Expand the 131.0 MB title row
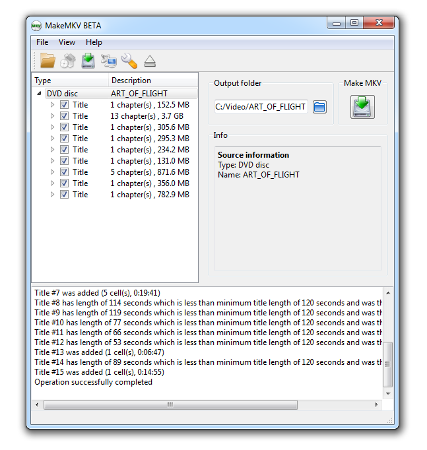The height and width of the screenshot is (450, 427). [x=52, y=161]
